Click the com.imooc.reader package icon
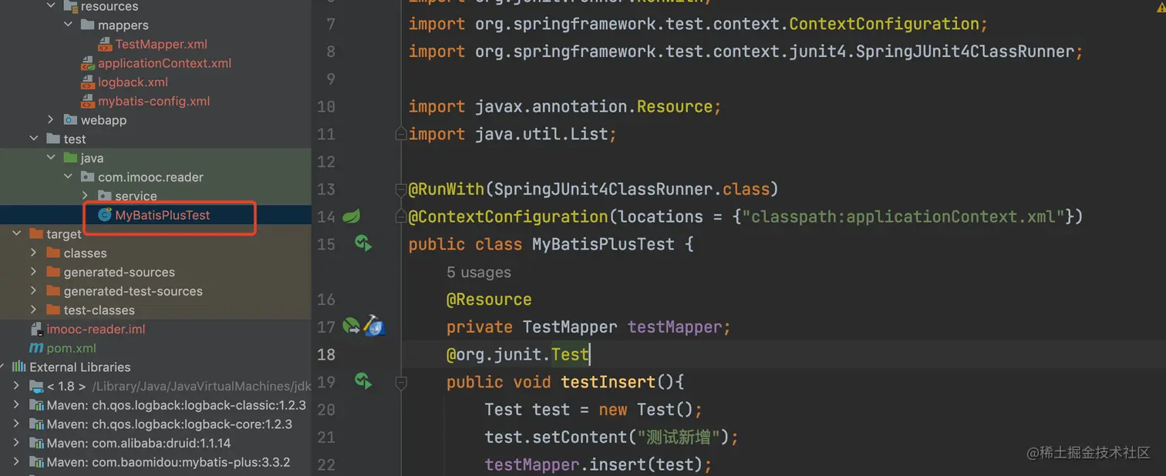This screenshot has height=476, width=1166. point(87,177)
